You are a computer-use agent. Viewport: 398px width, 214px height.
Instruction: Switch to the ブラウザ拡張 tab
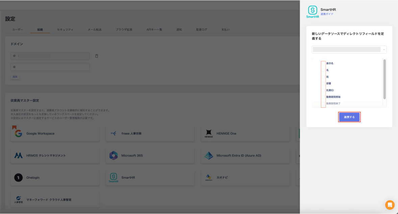(x=124, y=30)
